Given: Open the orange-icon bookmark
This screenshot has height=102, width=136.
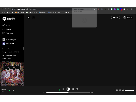Looking at the screenshot, I should tap(19, 12).
